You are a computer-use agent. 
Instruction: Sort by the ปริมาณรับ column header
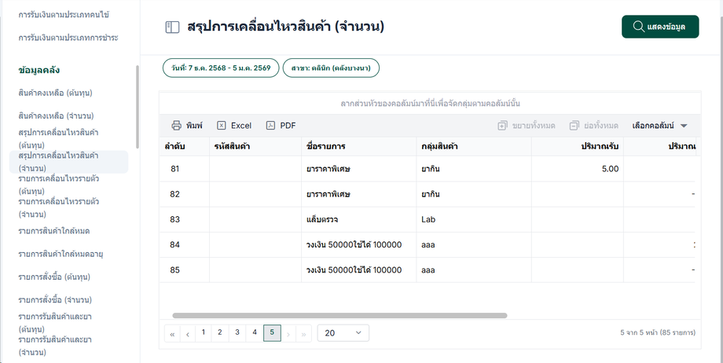pos(578,147)
